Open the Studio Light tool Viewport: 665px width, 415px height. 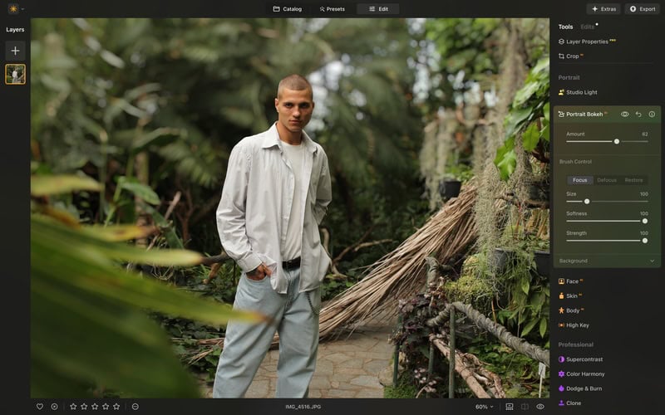[581, 92]
